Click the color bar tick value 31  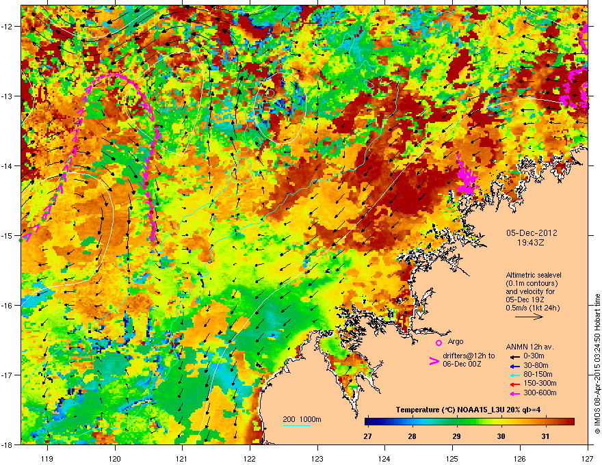pos(546,436)
